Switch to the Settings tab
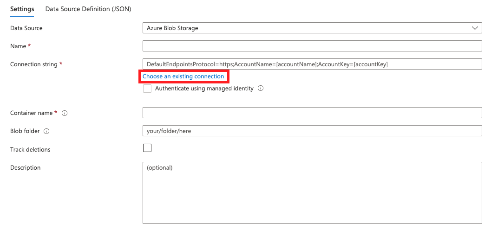 click(x=22, y=9)
